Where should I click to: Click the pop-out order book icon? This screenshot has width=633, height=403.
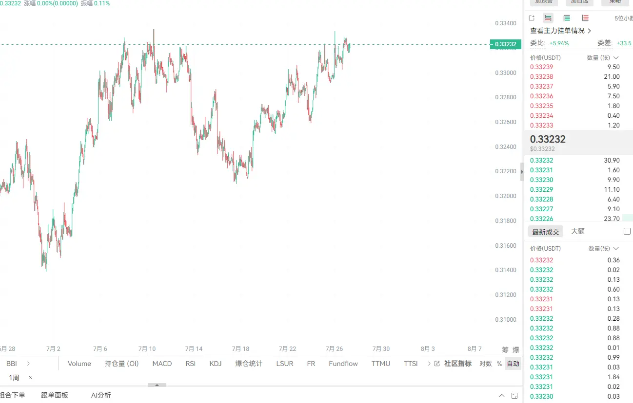point(532,18)
